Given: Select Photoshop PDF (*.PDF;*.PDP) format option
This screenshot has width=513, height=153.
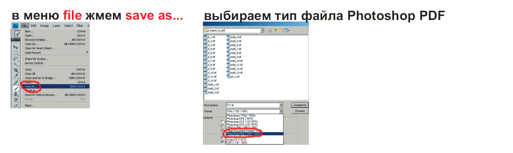Looking at the screenshot, I should tap(254, 134).
